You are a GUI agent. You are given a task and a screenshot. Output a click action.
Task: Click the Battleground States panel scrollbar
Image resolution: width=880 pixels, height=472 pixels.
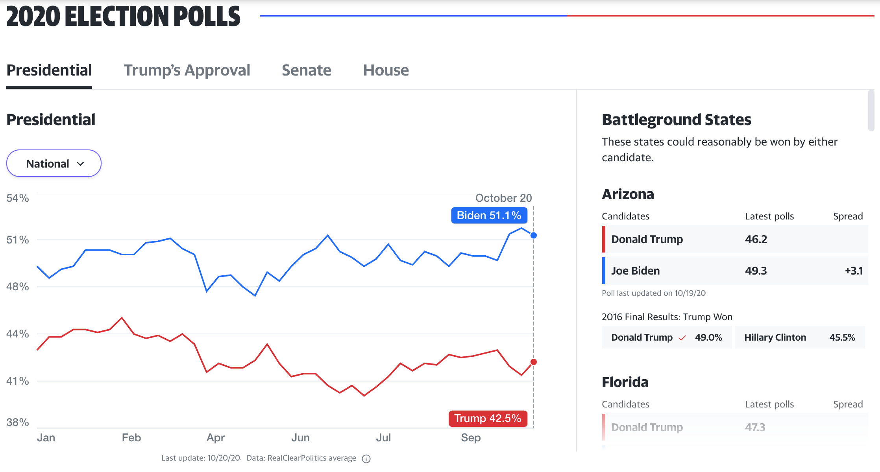871,111
